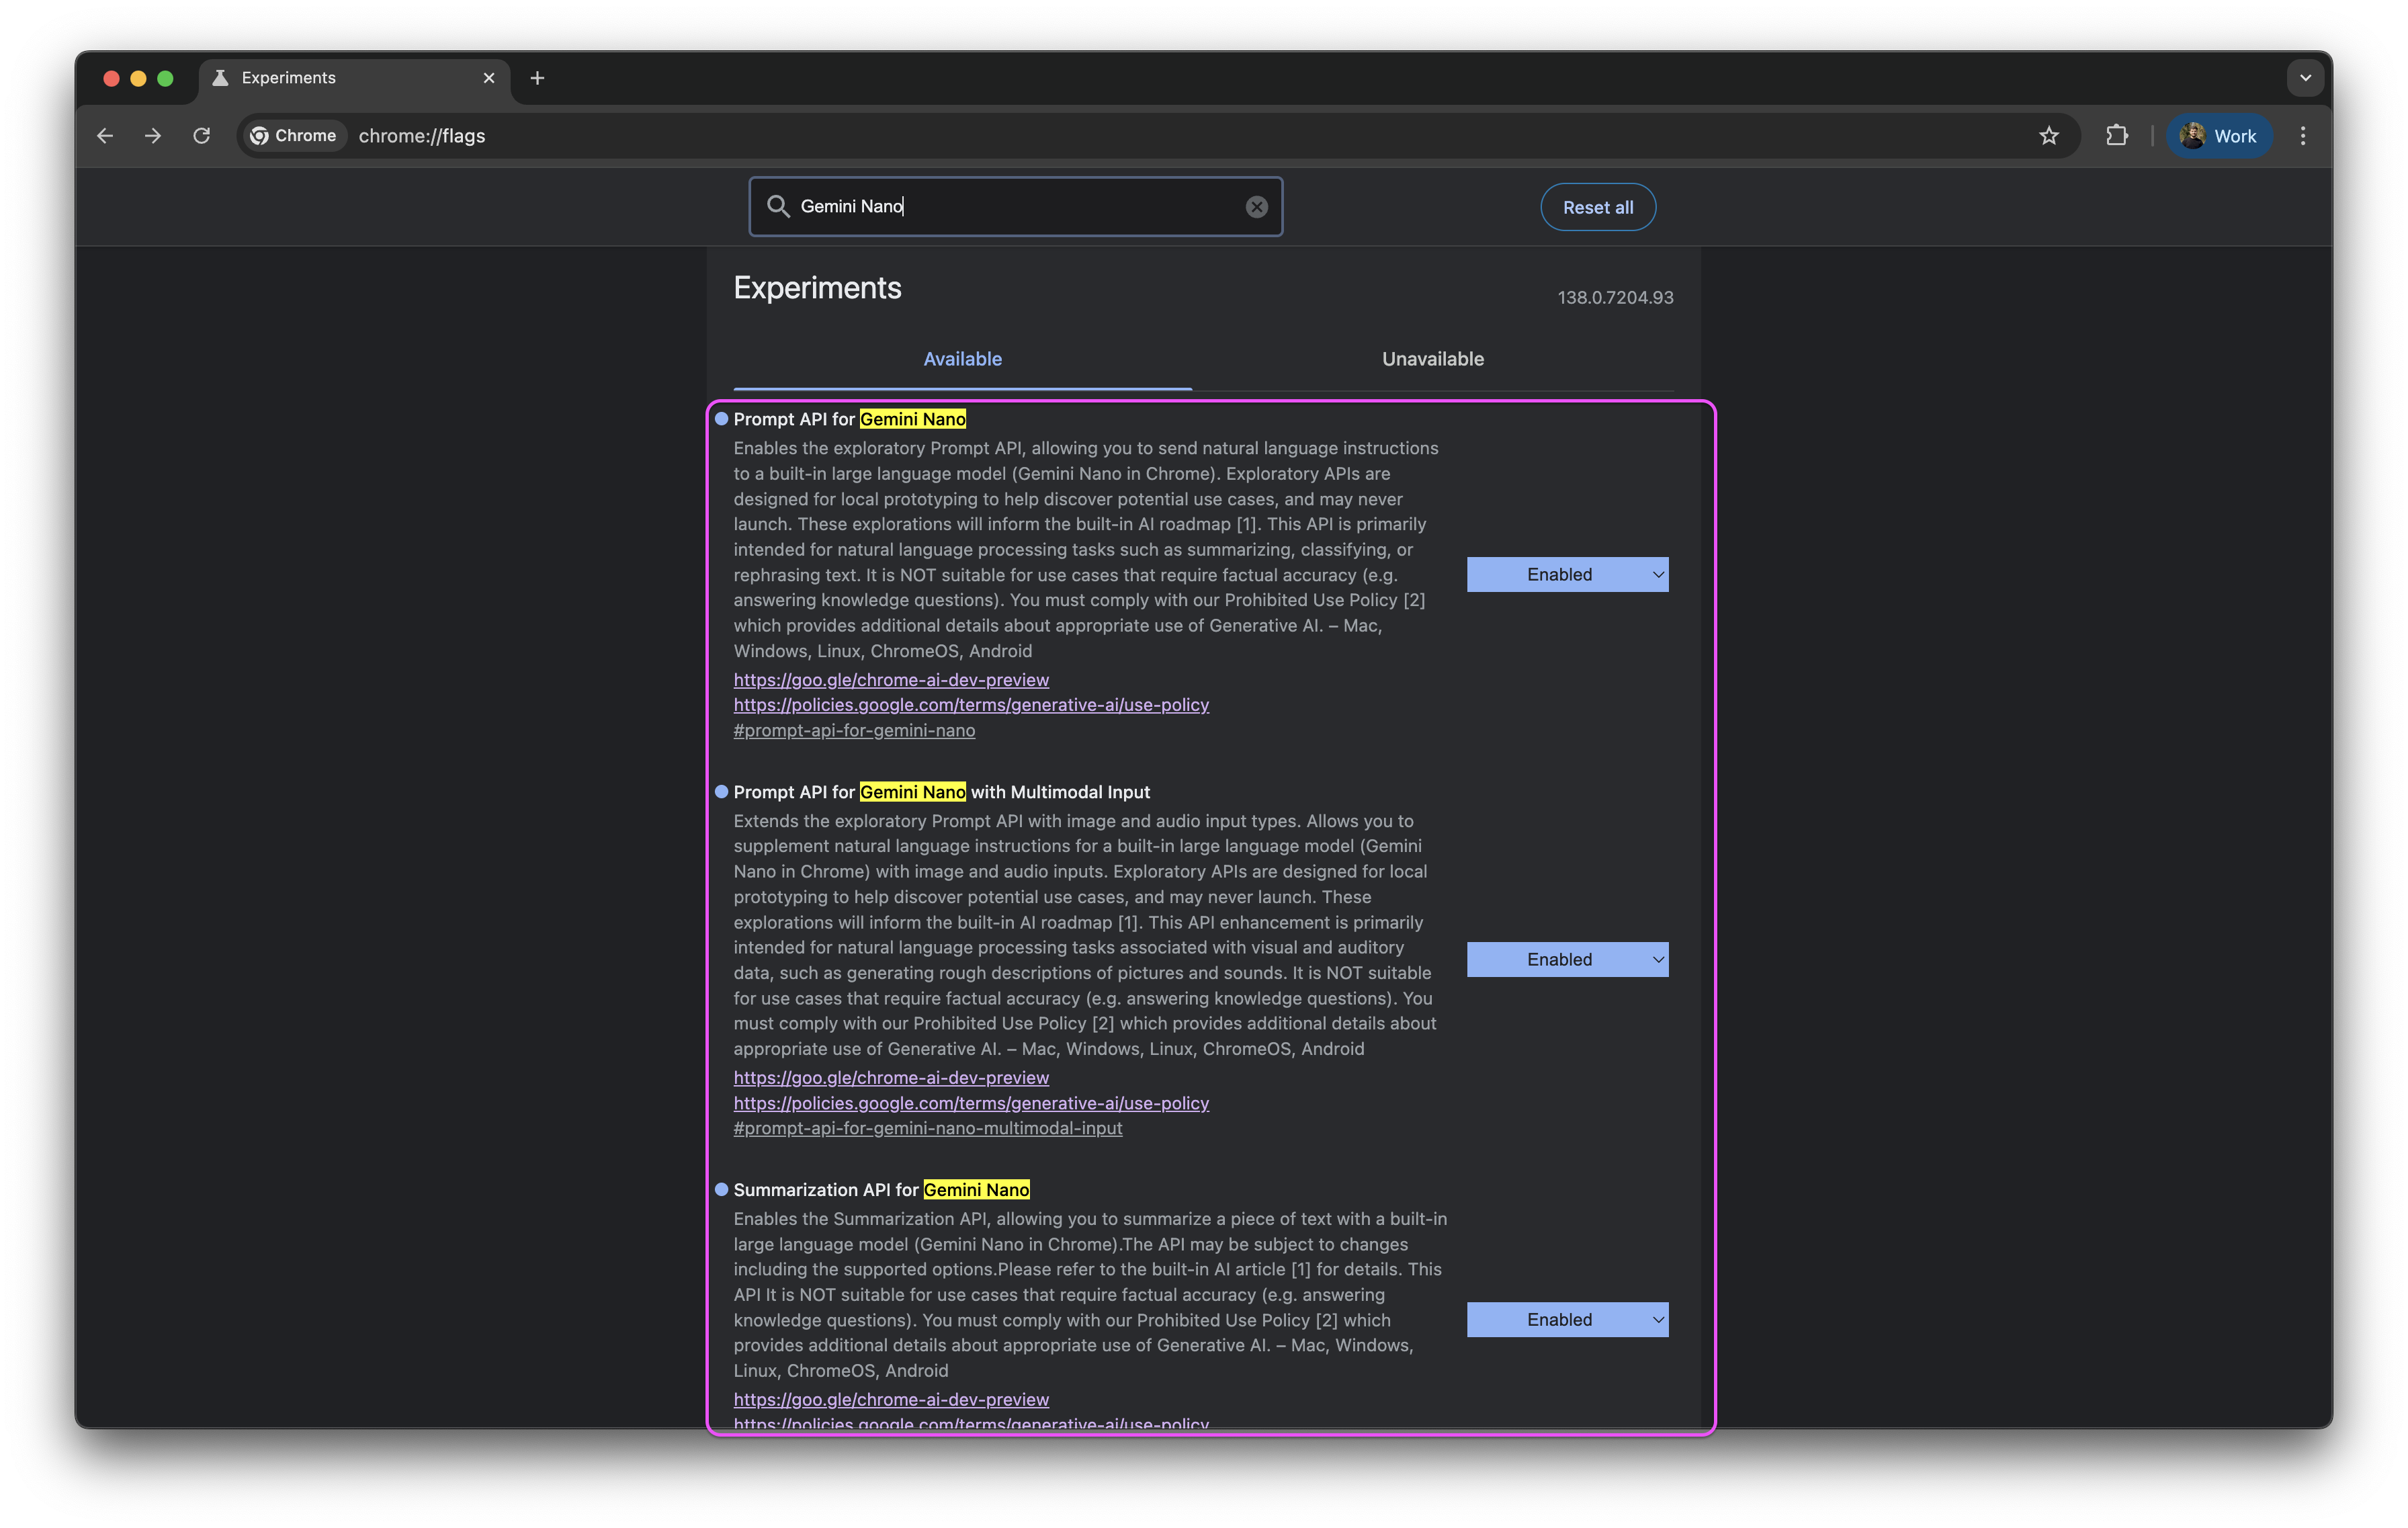
Task: Click the Experiments page heading
Action: [x=817, y=288]
